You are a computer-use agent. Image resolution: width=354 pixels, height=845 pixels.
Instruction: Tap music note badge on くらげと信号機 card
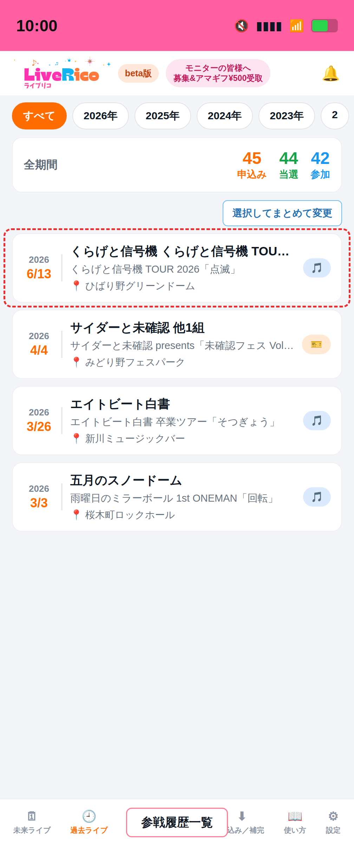pos(317,268)
